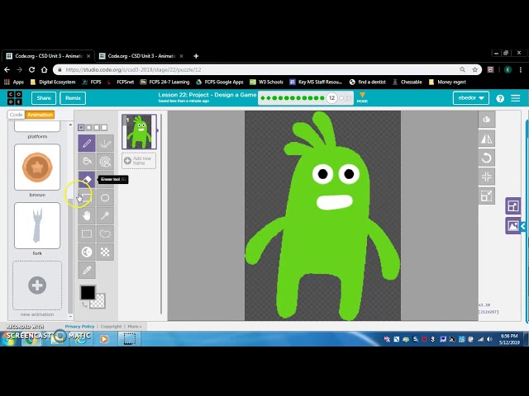Image resolution: width=529 pixels, height=396 pixels.
Task: Expand the MORE lesson dropdown arrow
Action: tap(362, 97)
